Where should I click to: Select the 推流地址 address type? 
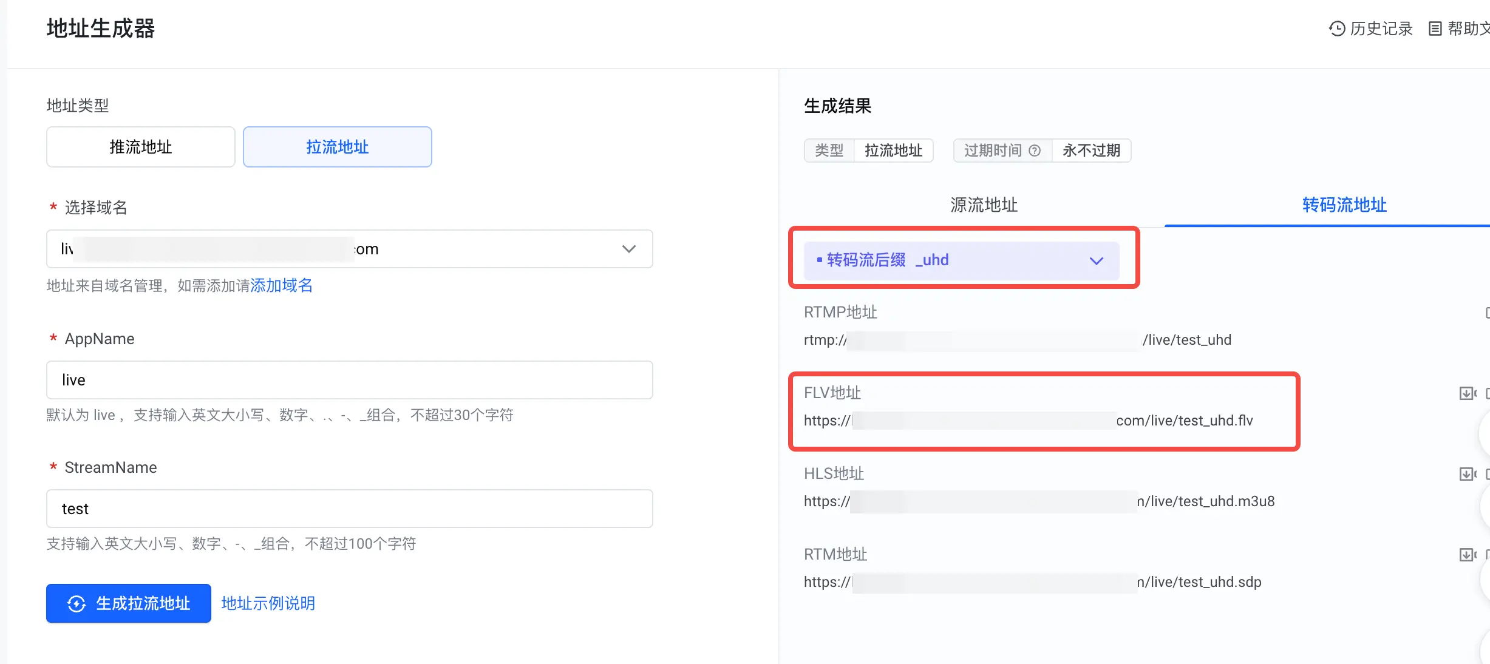point(141,147)
